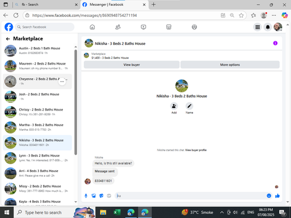Open the Copilot icon
Viewport: 291px width, 218px height.
[285, 15]
